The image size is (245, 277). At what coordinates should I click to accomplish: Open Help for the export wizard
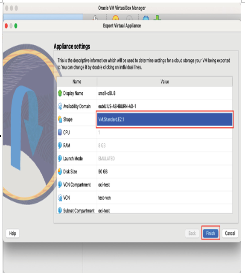(x=12, y=233)
